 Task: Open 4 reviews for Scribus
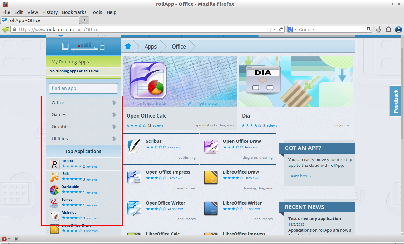(175, 147)
